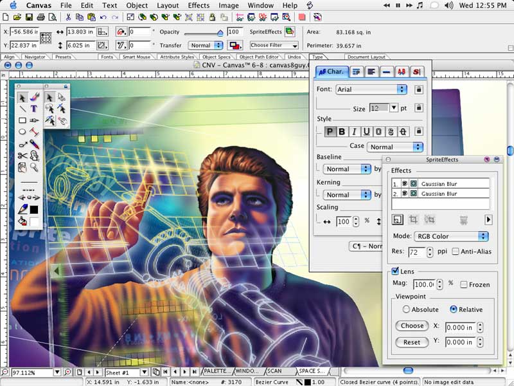Open the Font dropdown showing Arial
The height and width of the screenshot is (386, 514).
point(371,89)
